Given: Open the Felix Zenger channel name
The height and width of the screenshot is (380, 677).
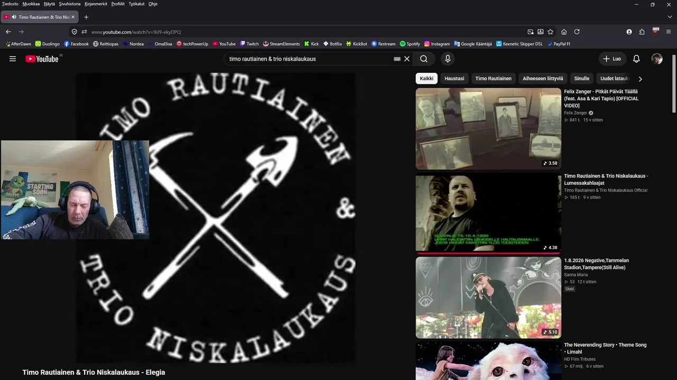Looking at the screenshot, I should [x=575, y=113].
